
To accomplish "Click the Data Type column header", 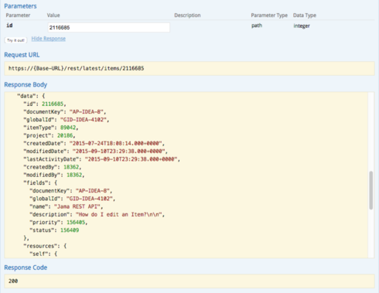I will 305,15.
